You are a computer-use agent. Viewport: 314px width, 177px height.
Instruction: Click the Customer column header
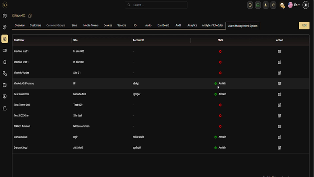[x=19, y=40]
